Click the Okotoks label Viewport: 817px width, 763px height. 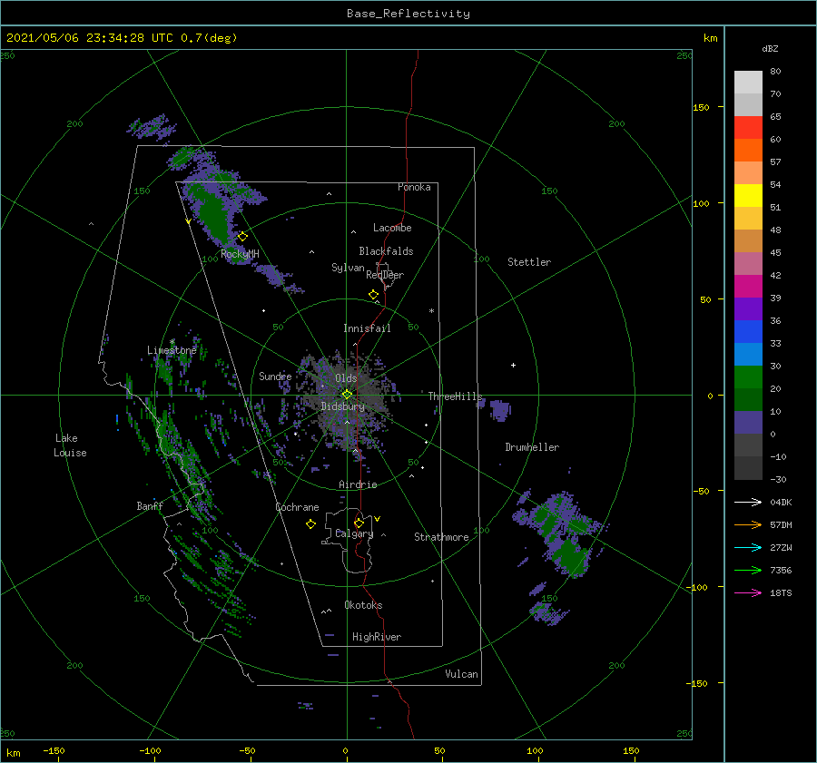click(x=363, y=605)
